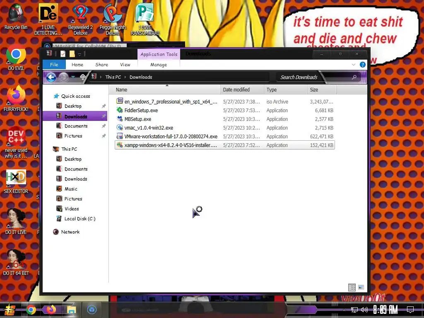Click the VMAntiKill taskbar icon
Viewport: 424px width, 318px height.
pos(92,310)
